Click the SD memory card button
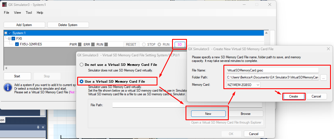Image resolution: width=334 pixels, height=139 pixels. [x=180, y=45]
